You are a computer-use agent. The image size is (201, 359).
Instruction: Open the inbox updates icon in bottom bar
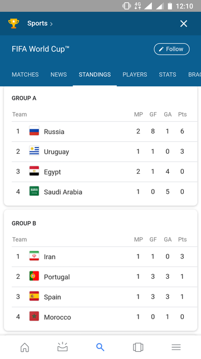point(63,347)
